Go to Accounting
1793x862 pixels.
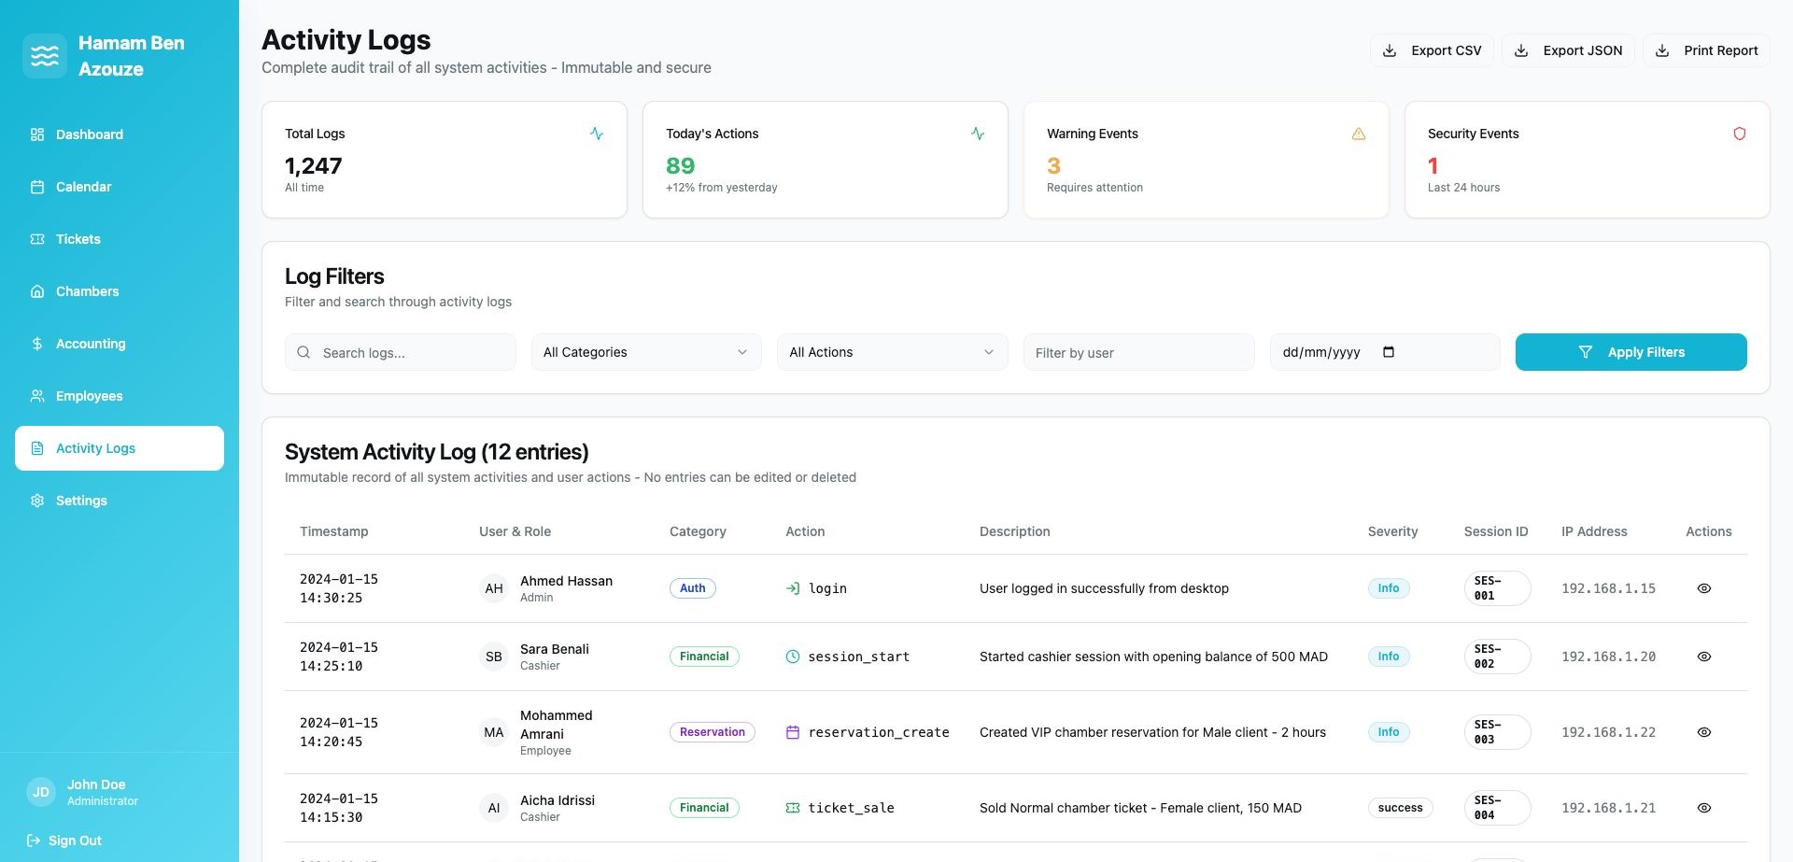coord(120,344)
